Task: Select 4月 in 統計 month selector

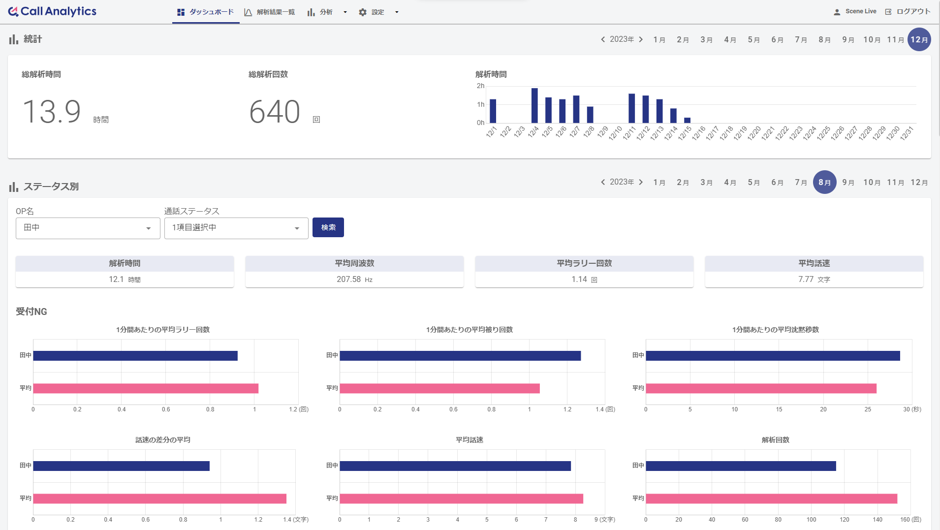Action: [730, 39]
